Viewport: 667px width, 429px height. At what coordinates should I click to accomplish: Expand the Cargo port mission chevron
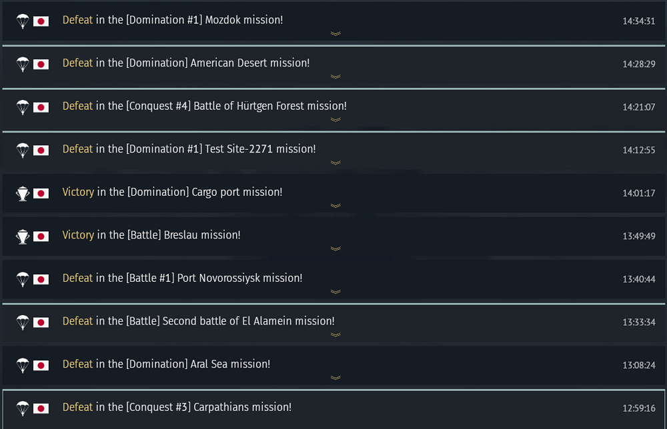click(x=336, y=205)
